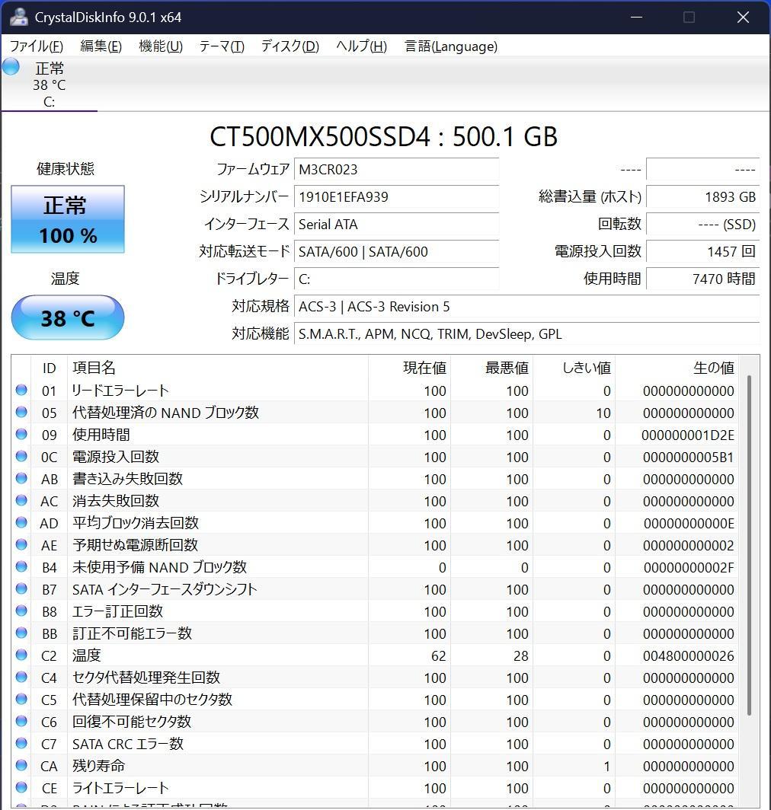Toggle the blue dot beside 訂正不可能エラー数
The height and width of the screenshot is (810, 771).
click(21, 633)
